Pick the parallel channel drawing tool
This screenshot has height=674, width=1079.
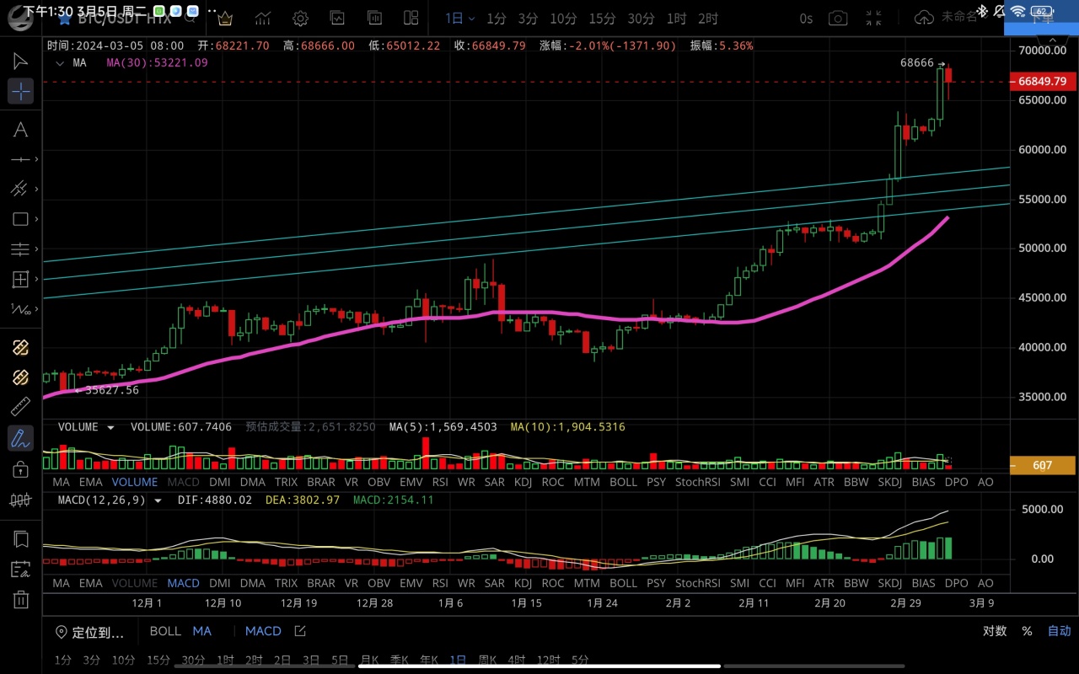[x=20, y=189]
